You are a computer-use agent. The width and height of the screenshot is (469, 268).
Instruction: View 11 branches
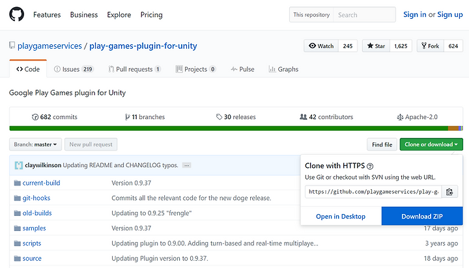click(x=145, y=117)
